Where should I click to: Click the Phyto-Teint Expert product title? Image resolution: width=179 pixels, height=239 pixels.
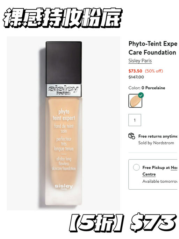click(x=153, y=48)
